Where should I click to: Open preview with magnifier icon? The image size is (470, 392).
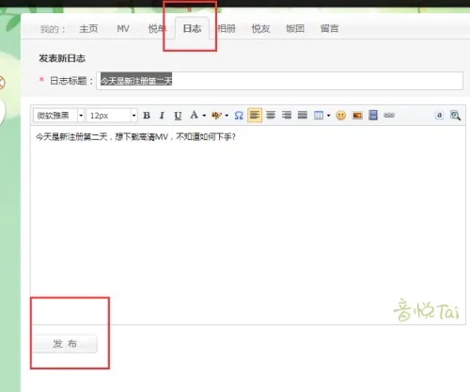[x=455, y=116]
